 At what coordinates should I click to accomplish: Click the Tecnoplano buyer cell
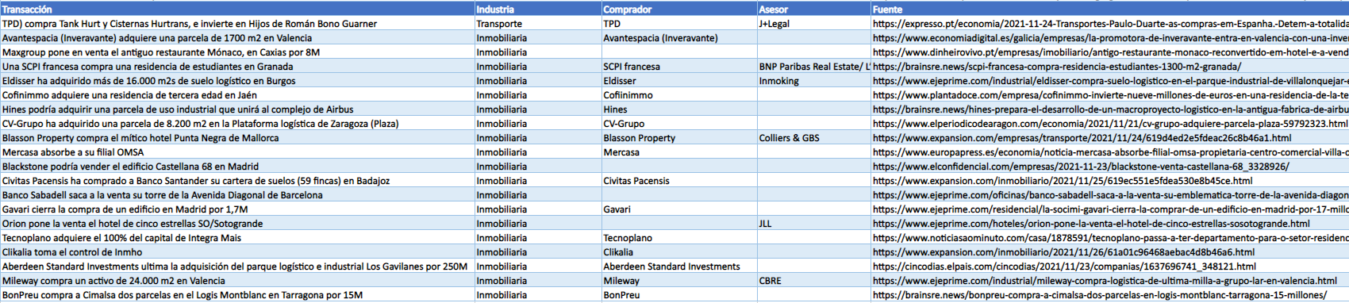[x=679, y=238]
